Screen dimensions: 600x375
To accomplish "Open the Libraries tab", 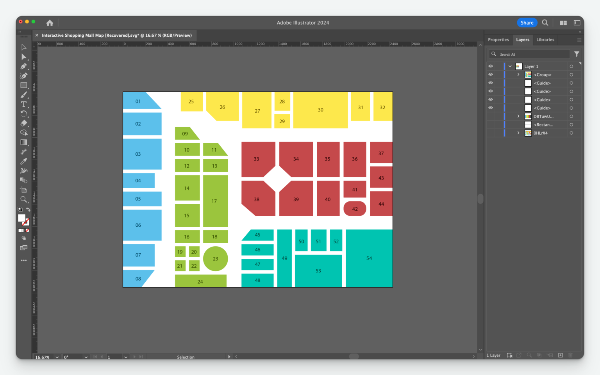I will click(x=545, y=39).
